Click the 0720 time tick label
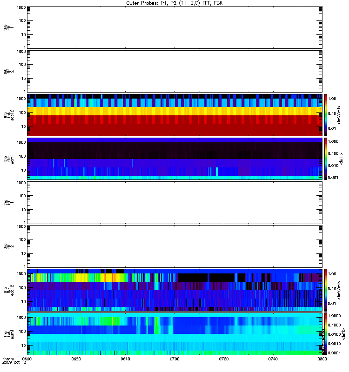The height and width of the screenshot is (372, 349). click(x=224, y=359)
